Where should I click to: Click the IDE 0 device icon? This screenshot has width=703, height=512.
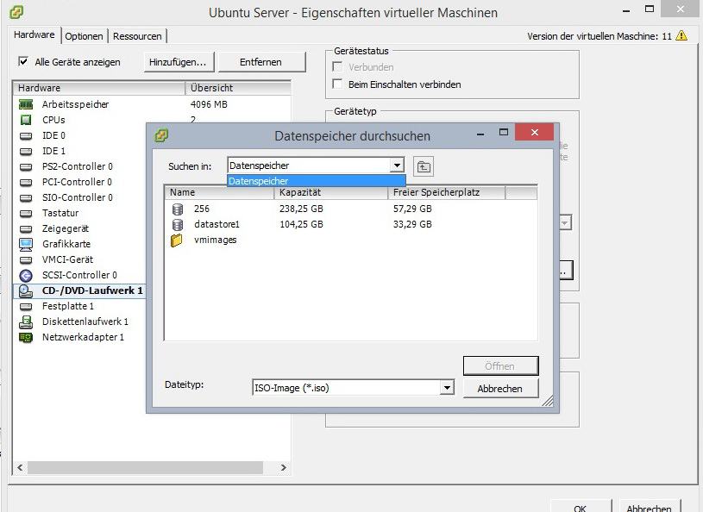click(26, 135)
